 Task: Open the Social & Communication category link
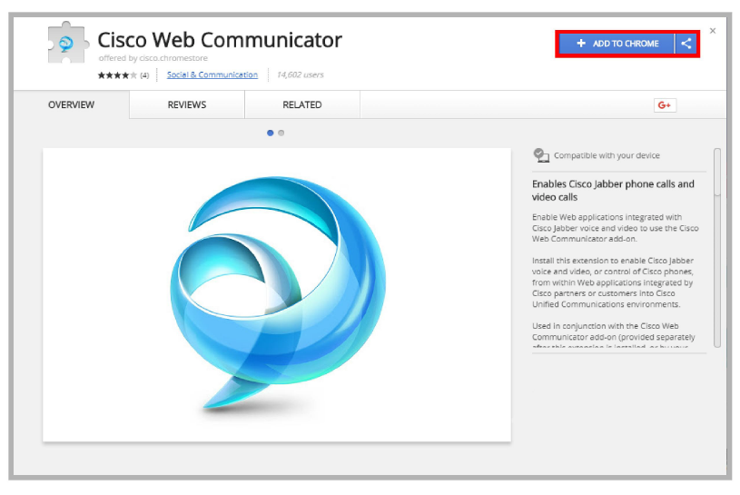212,74
